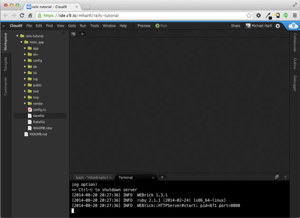Viewport: 300px width, 218px height.
Task: Click the Cloud9 settings gear icon
Action: click(278, 26)
